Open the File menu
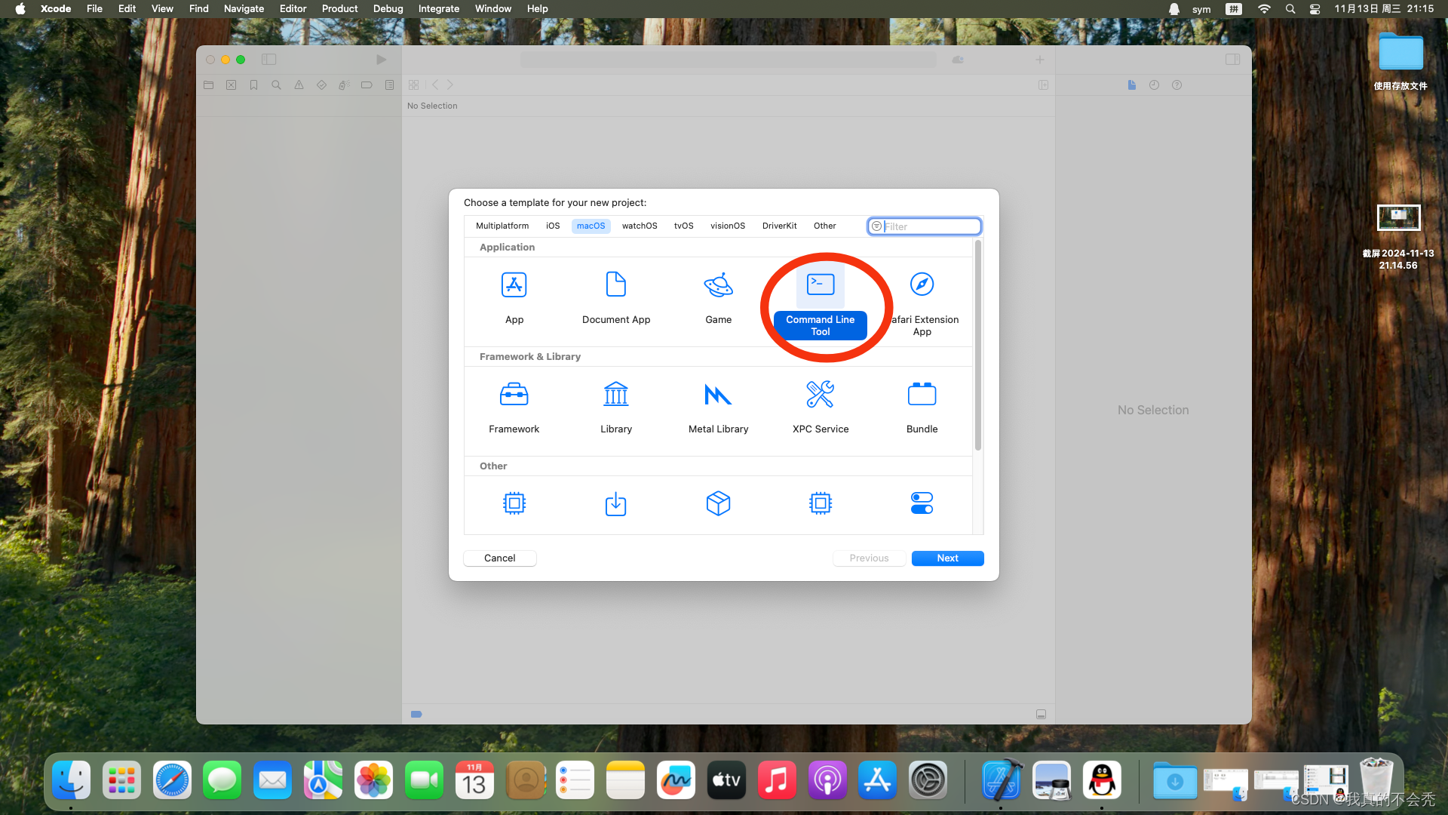1448x815 pixels. pos(94,9)
